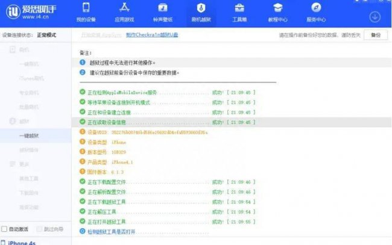The image size is (392, 245).
Task: Click orange info icon beside 设备UDID
Action: tap(83, 132)
